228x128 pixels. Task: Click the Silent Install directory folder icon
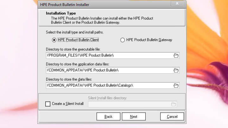click(x=173, y=104)
